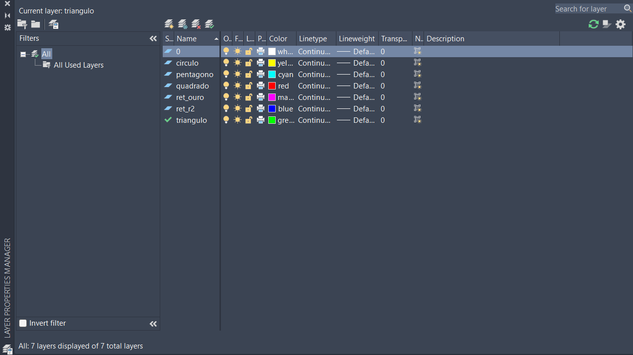Enable the Invert filter checkbox
Image resolution: width=633 pixels, height=355 pixels.
point(23,323)
